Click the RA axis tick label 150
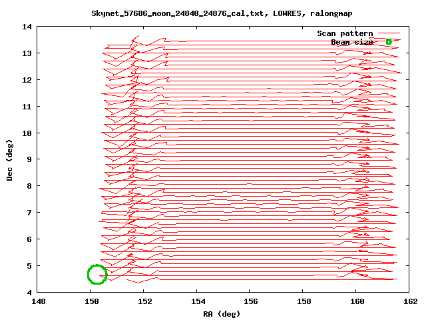Image resolution: width=426 pixels, height=320 pixels. tap(92, 301)
